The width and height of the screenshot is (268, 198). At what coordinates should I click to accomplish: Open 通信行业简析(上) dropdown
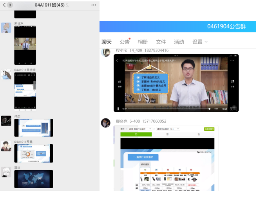[x=168, y=129]
